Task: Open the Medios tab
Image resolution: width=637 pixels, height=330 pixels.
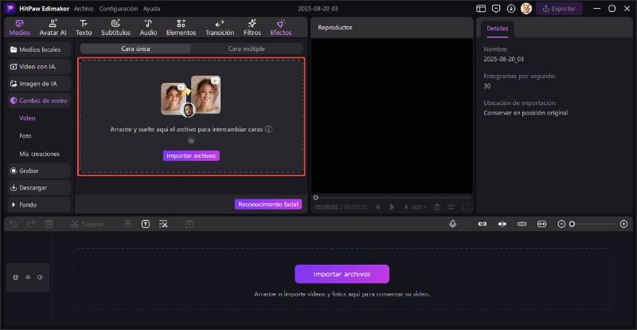Action: 19,28
